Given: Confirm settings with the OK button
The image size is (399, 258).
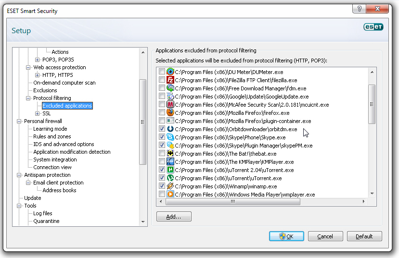Looking at the screenshot, I should (286, 236).
